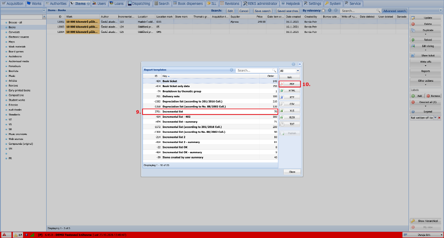Click the green Reload button
Viewport: 444px width, 238px height.
(x=426, y=40)
